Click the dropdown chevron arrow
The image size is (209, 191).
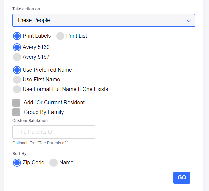coord(189,20)
